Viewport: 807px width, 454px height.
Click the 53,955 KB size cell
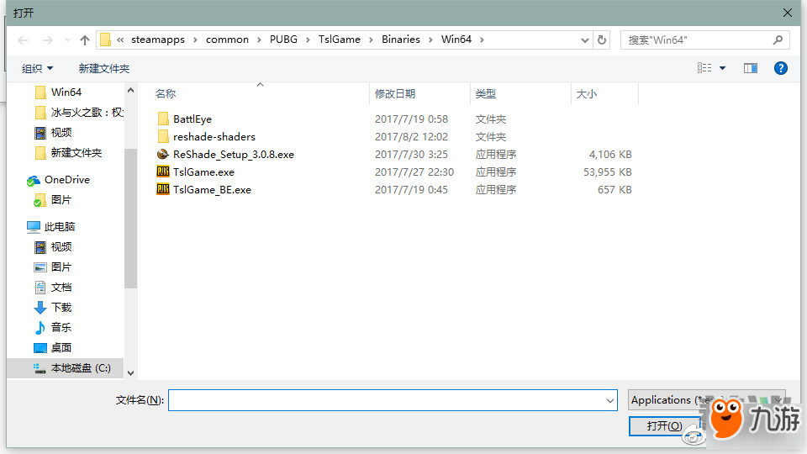[x=607, y=172]
